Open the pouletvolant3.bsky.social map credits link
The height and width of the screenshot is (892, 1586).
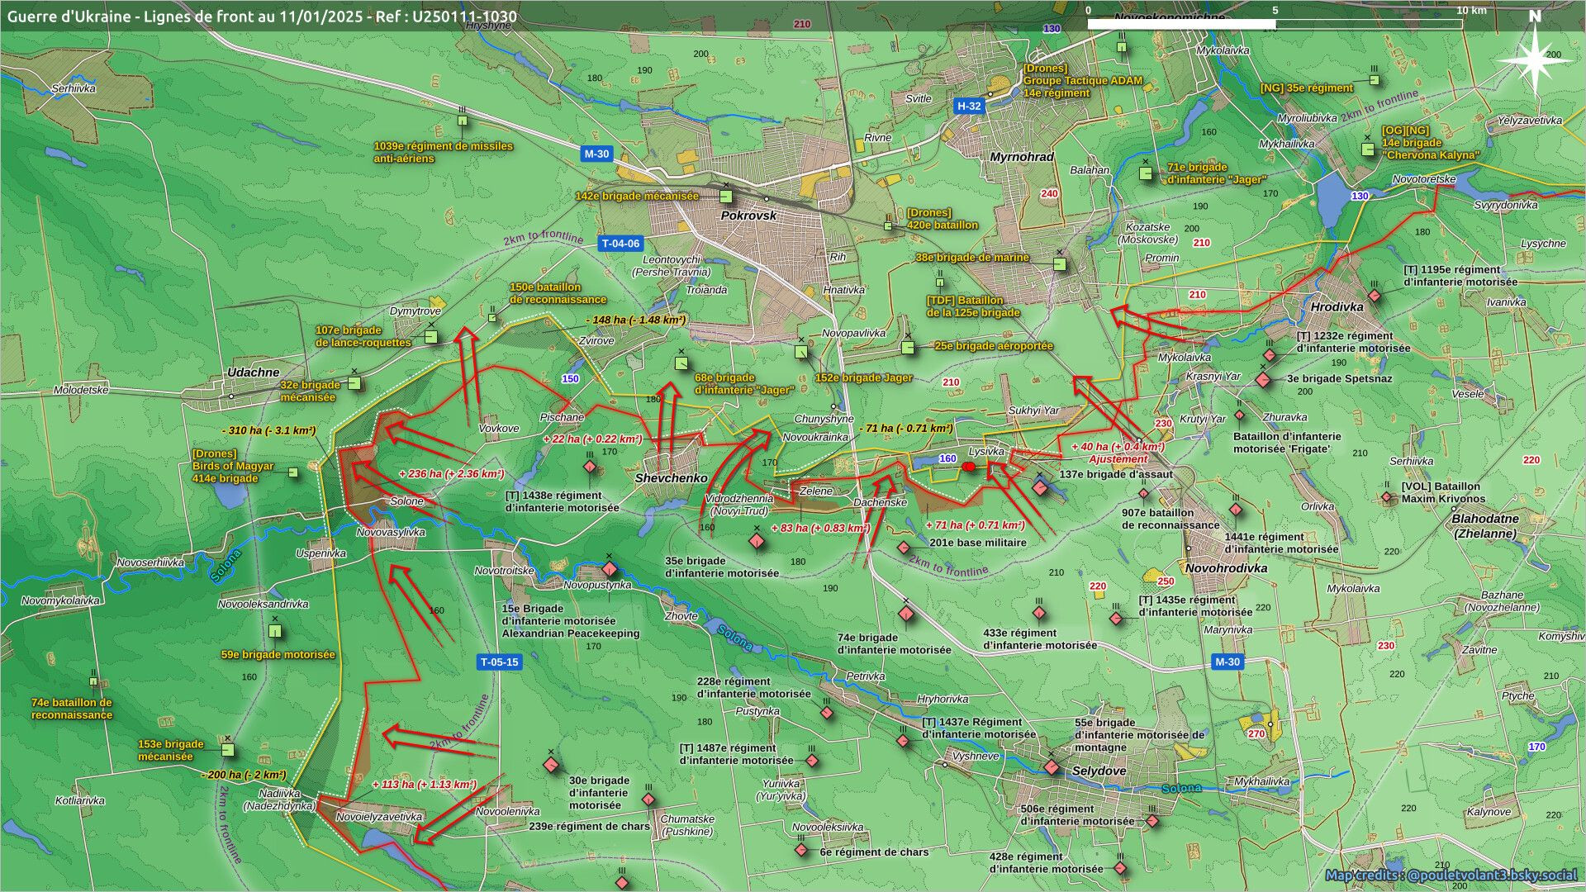click(x=1451, y=875)
